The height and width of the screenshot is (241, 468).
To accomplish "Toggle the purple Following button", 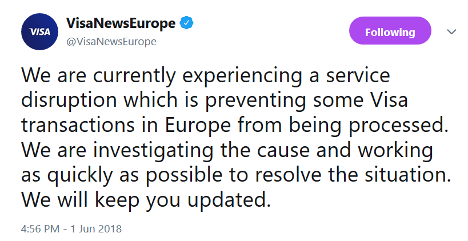I will pos(390,32).
